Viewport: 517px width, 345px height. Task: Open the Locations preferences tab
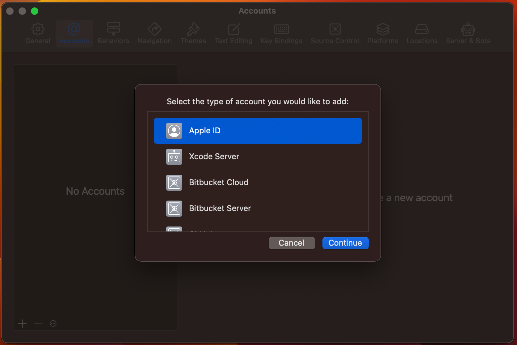pyautogui.click(x=422, y=33)
